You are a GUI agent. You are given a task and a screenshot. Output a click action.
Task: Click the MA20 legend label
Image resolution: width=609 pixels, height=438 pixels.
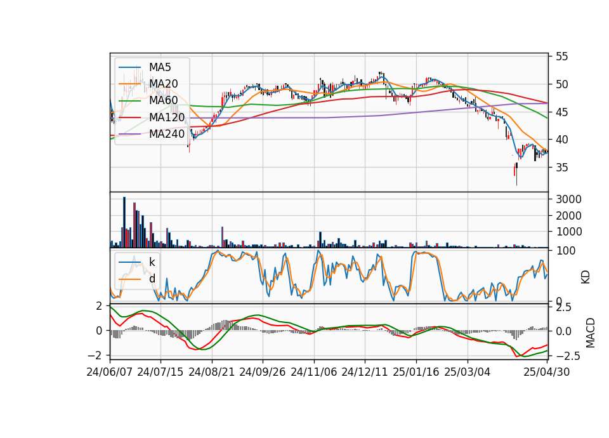[164, 84]
